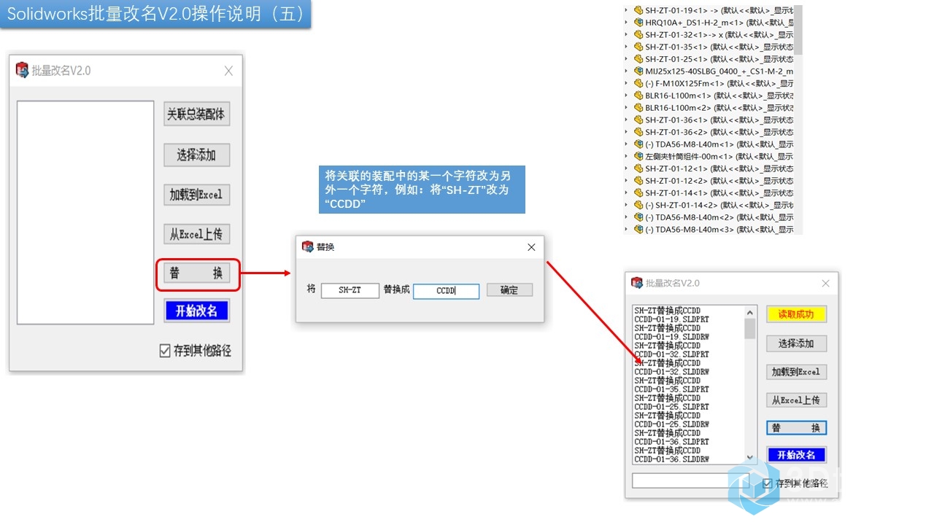Screen dimensions: 934x525
Task: Click the feature tree scrollbar thumb
Action: [798, 29]
